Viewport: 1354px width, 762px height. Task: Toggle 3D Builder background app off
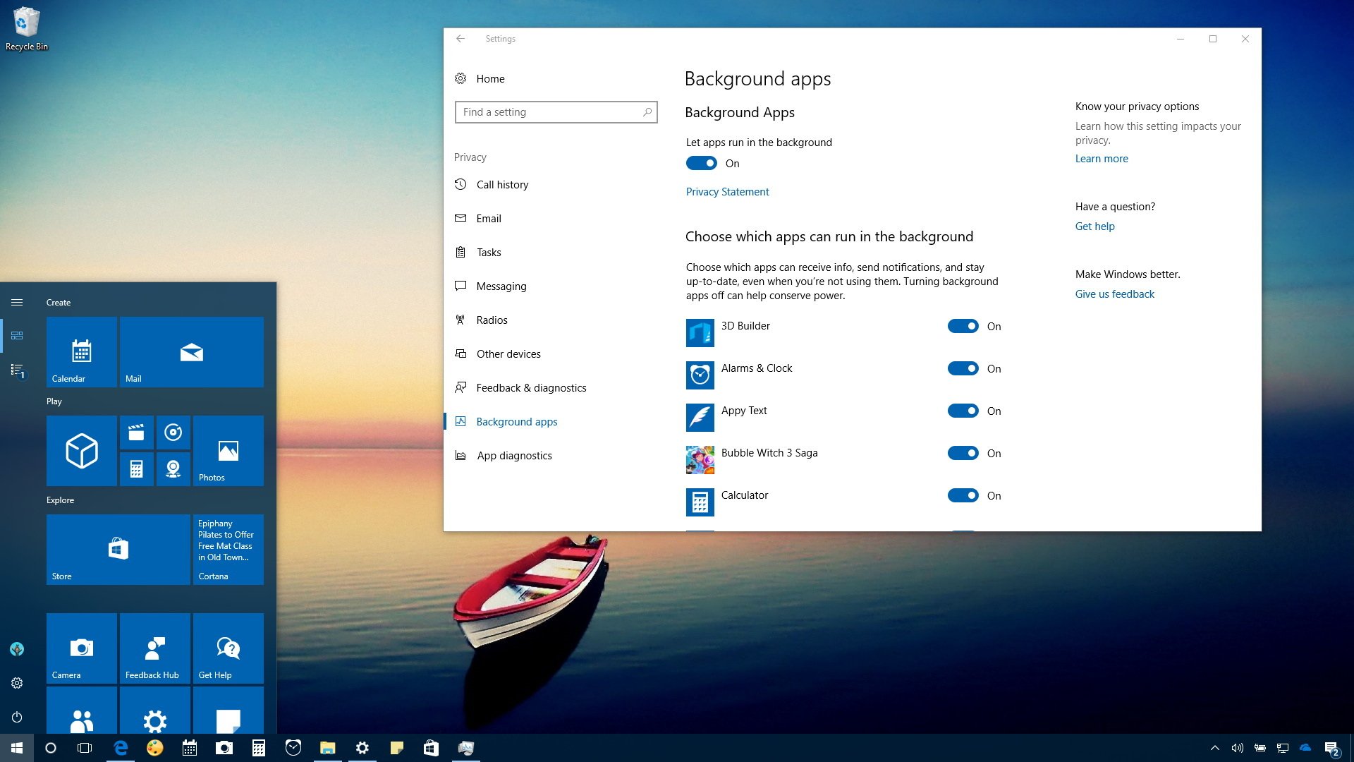pos(963,326)
